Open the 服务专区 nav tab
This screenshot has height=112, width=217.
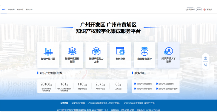[x=20, y=10]
